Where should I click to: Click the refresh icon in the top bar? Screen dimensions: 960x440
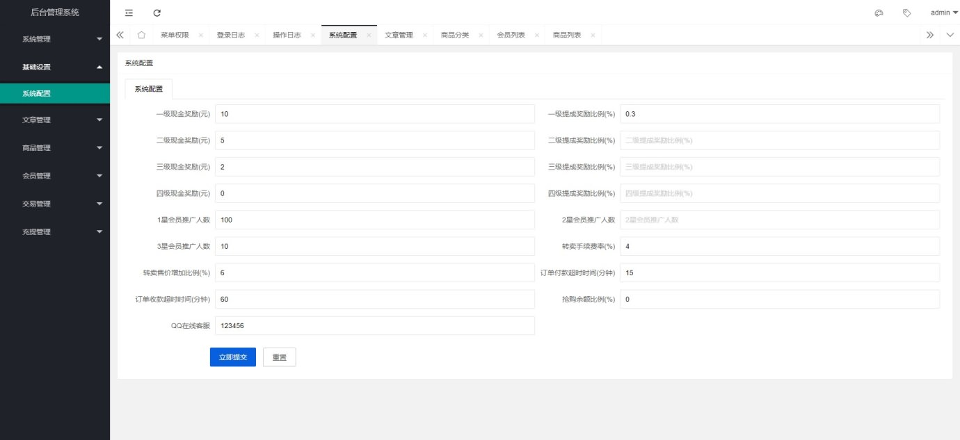click(x=157, y=13)
